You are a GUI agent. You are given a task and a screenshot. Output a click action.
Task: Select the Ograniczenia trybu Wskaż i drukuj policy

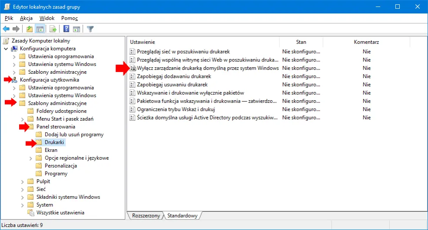pyautogui.click(x=176, y=109)
